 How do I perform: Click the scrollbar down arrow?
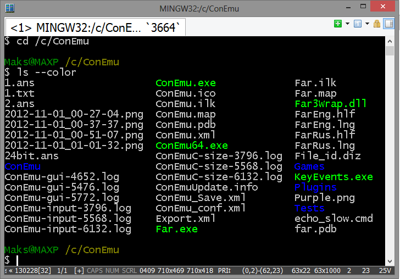pyautogui.click(x=390, y=261)
